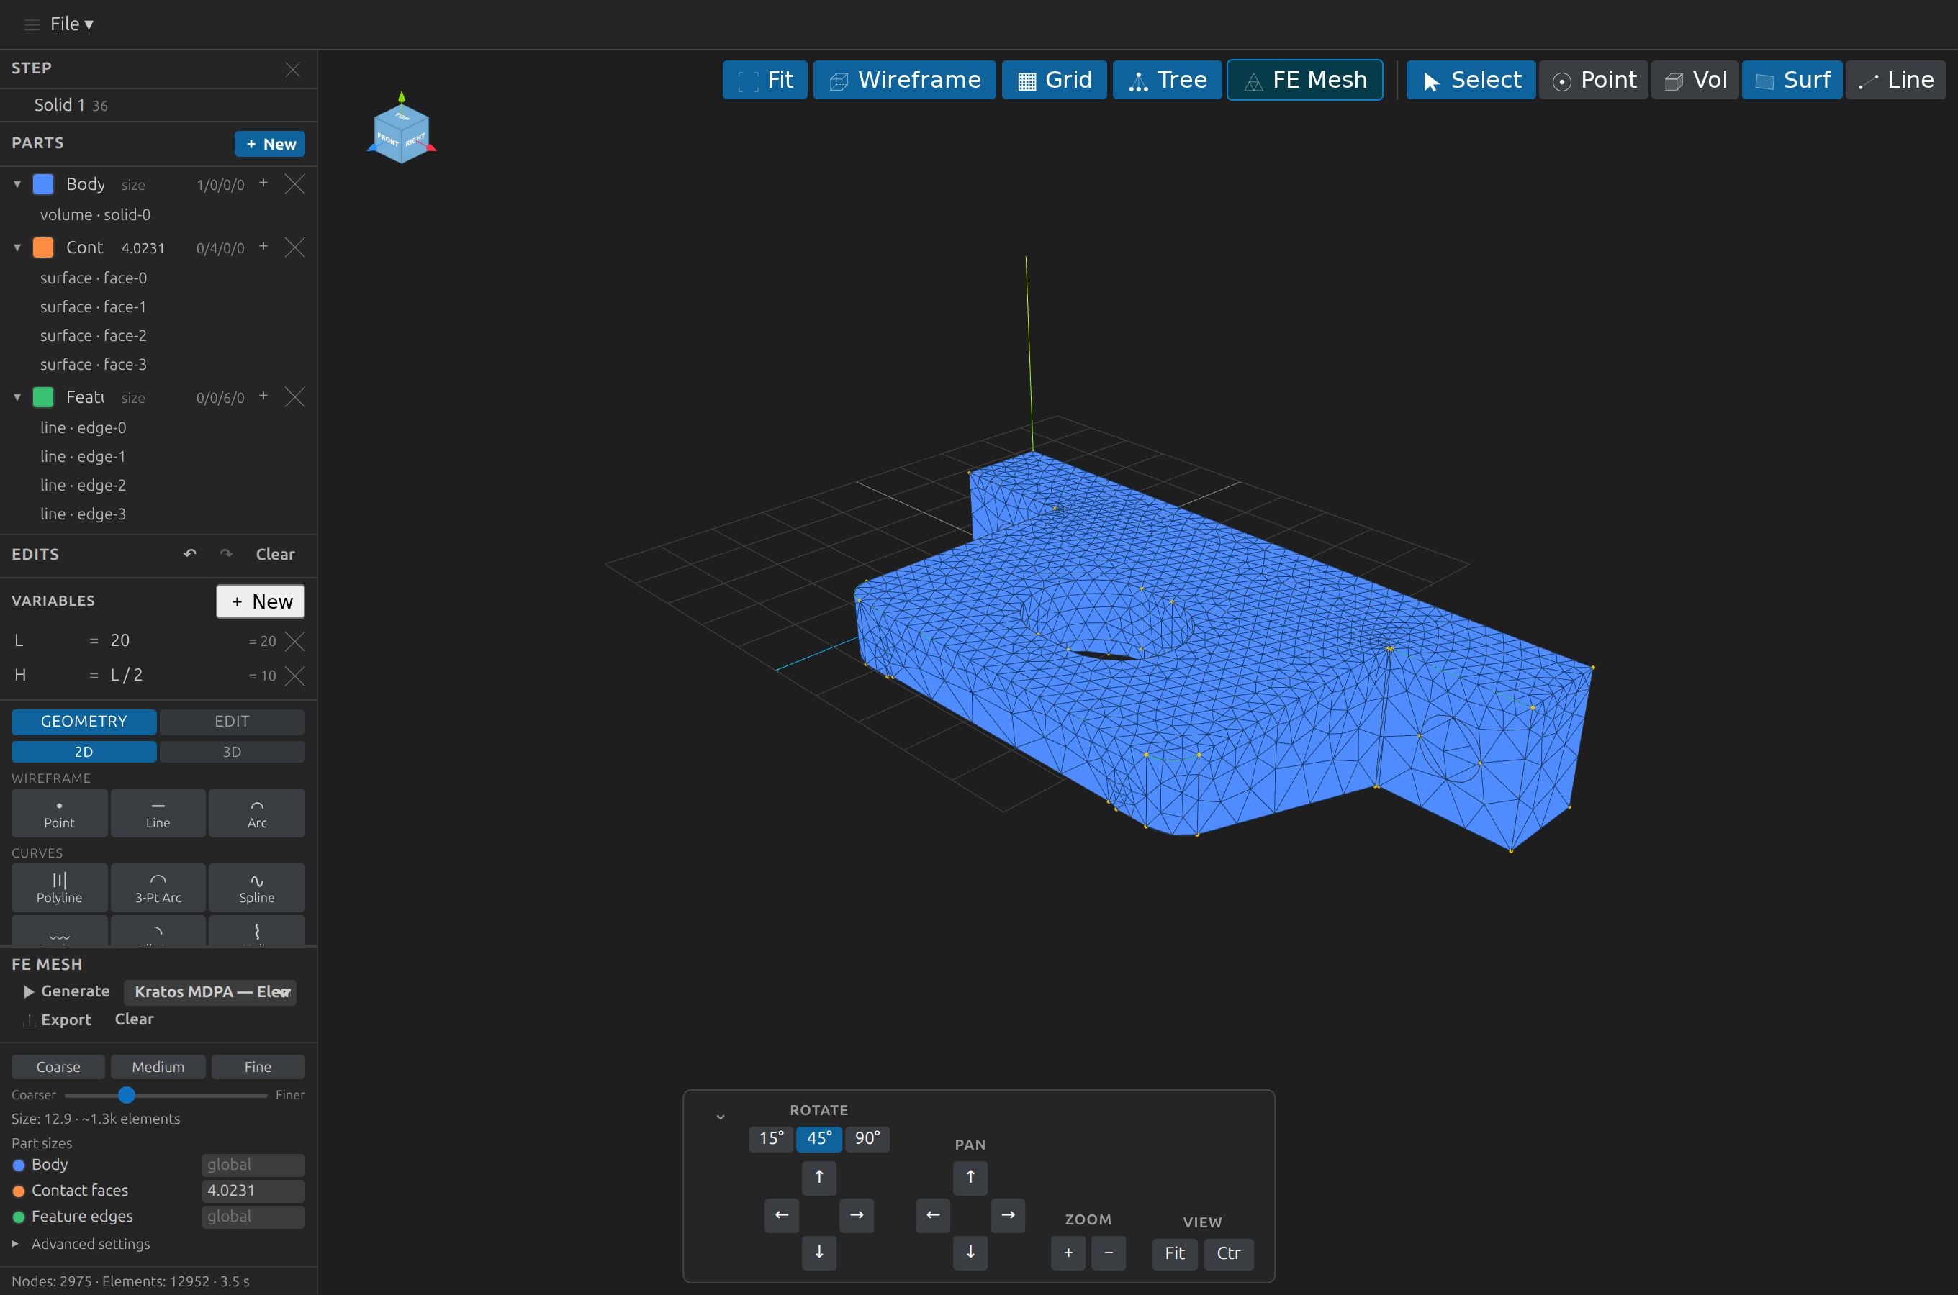Undo the last edit

click(190, 554)
